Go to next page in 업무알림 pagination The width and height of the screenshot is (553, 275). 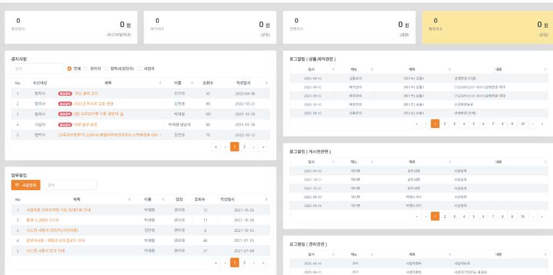(254, 263)
